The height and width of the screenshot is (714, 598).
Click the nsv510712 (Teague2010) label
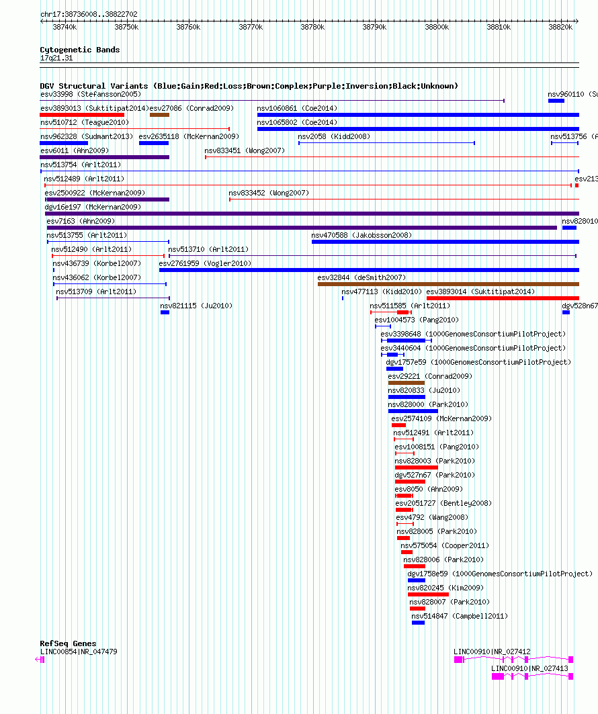coord(85,122)
